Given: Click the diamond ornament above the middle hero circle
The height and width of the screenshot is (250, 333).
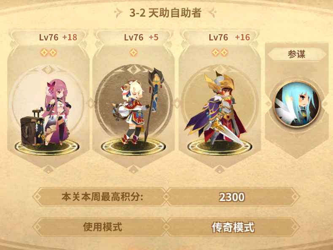Looking at the screenshot, I should (x=133, y=70).
